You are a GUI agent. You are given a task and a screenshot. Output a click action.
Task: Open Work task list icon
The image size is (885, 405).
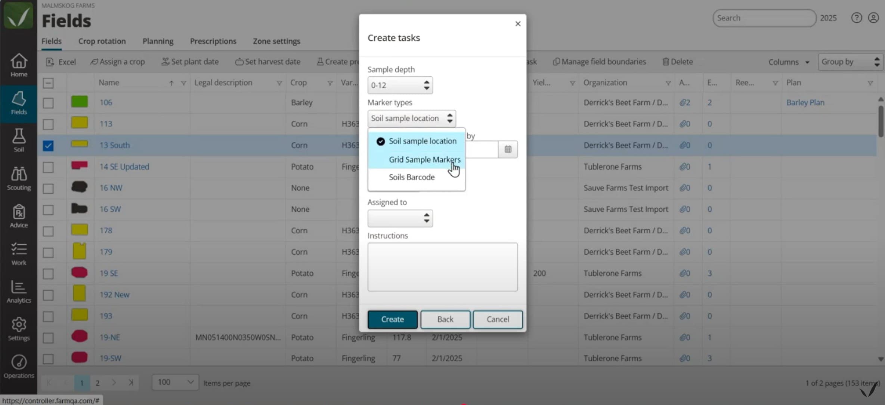point(19,254)
